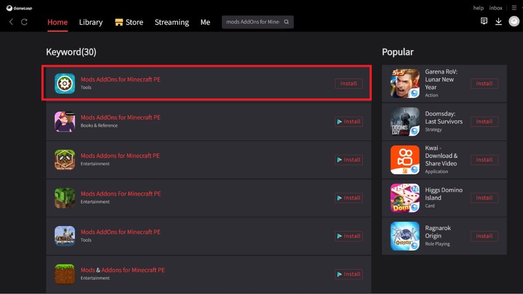Open the hamburger menu in title bar

click(x=514, y=8)
